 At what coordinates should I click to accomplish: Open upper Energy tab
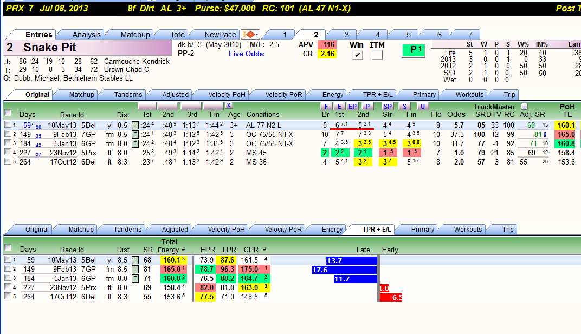332,94
